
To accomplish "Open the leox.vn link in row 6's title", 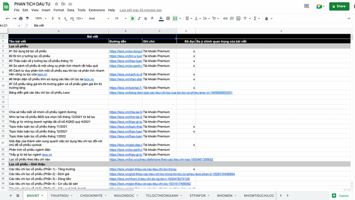I will [89, 79].
